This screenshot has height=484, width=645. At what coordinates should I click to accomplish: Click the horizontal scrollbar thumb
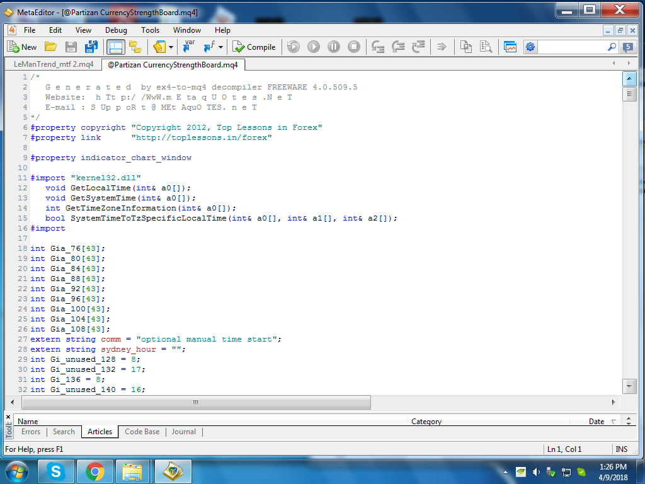coord(197,402)
